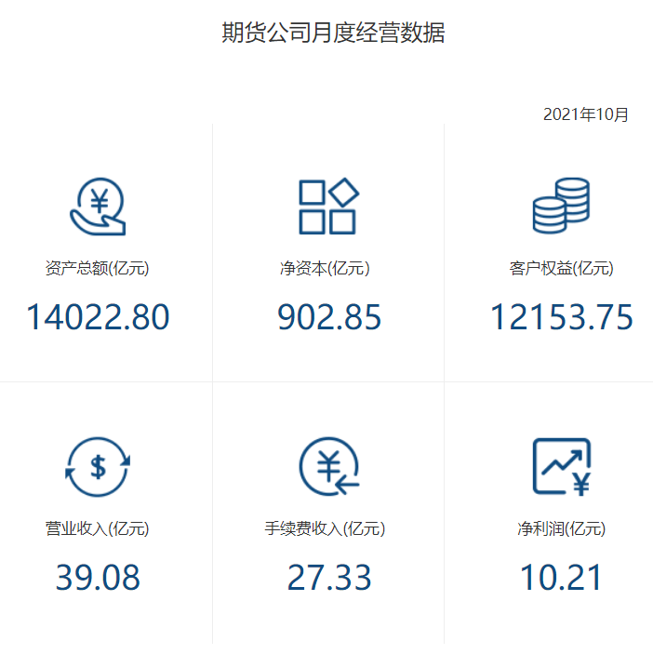
Task: Click the circular dollar refresh icon
Action: pyautogui.click(x=98, y=467)
